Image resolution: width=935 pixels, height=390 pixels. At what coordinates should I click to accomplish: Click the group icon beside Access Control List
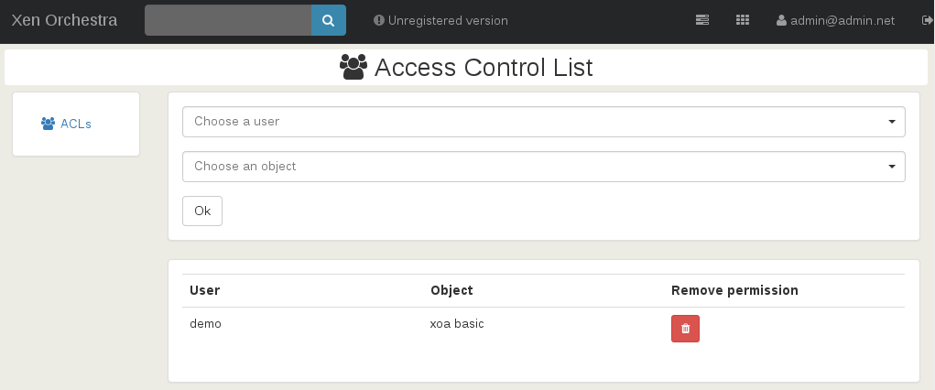(x=353, y=67)
